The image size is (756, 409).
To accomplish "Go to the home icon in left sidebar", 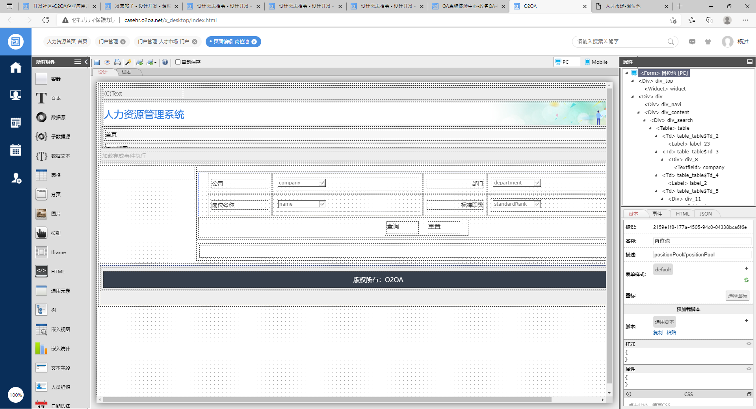I will pyautogui.click(x=16, y=68).
